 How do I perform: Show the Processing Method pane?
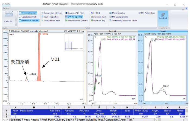[52, 13]
